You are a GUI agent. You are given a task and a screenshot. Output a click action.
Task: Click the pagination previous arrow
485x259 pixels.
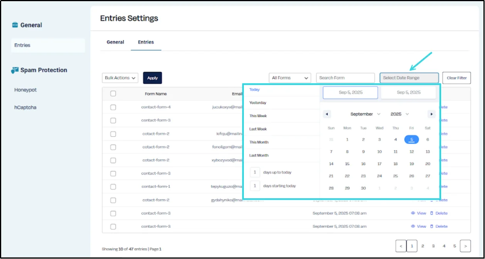(401, 246)
